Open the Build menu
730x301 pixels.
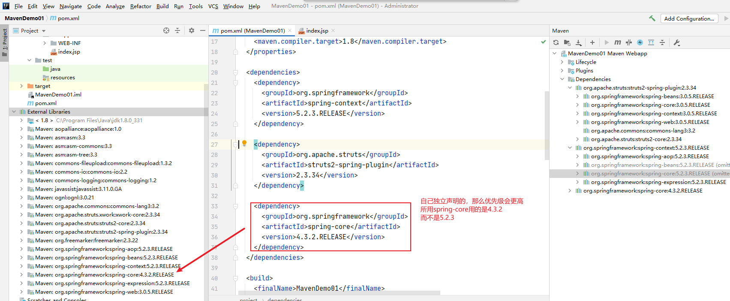coord(162,6)
